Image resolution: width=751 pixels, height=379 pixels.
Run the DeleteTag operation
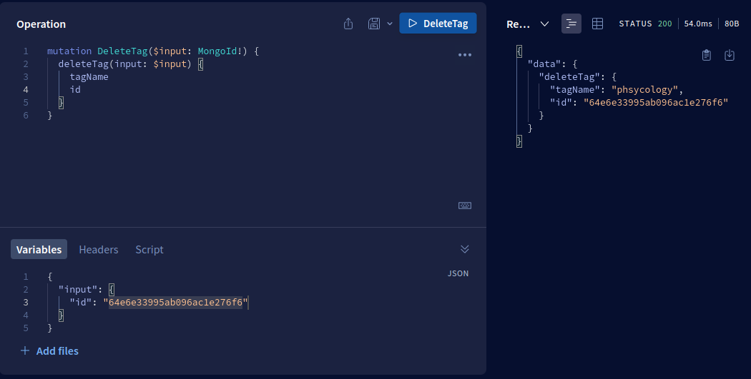pos(438,24)
